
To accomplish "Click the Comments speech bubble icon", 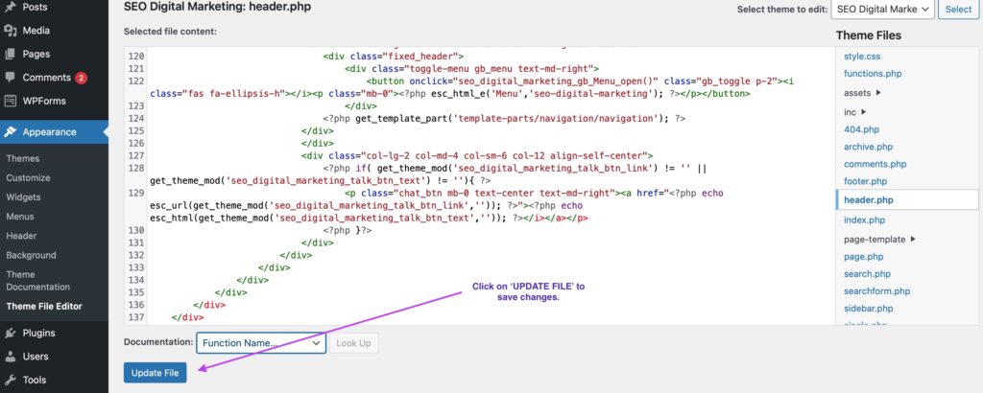I will pyautogui.click(x=10, y=78).
